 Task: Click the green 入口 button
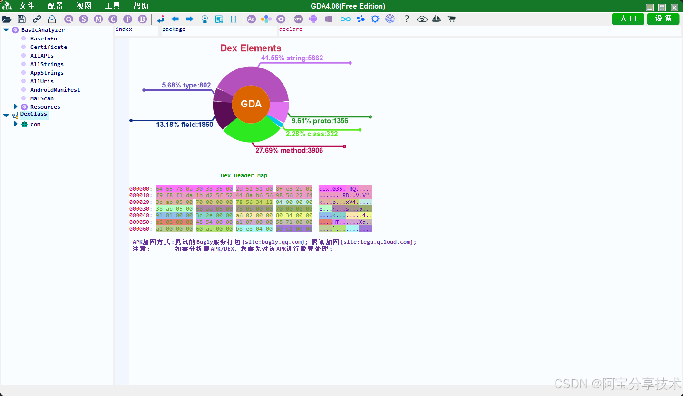click(628, 19)
